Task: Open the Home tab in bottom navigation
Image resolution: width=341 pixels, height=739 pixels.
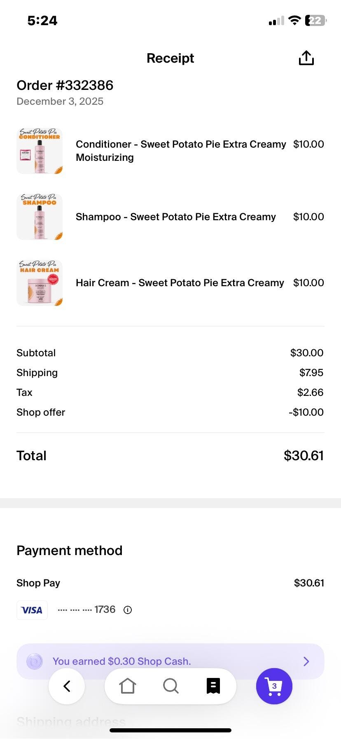Action: point(128,686)
